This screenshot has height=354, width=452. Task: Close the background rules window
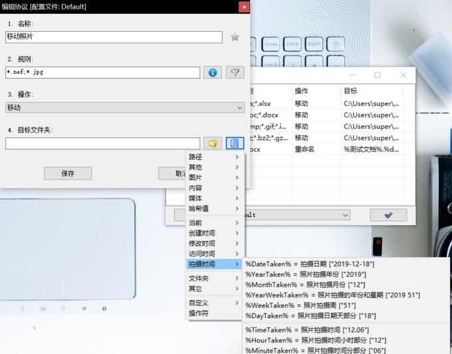[x=403, y=75]
